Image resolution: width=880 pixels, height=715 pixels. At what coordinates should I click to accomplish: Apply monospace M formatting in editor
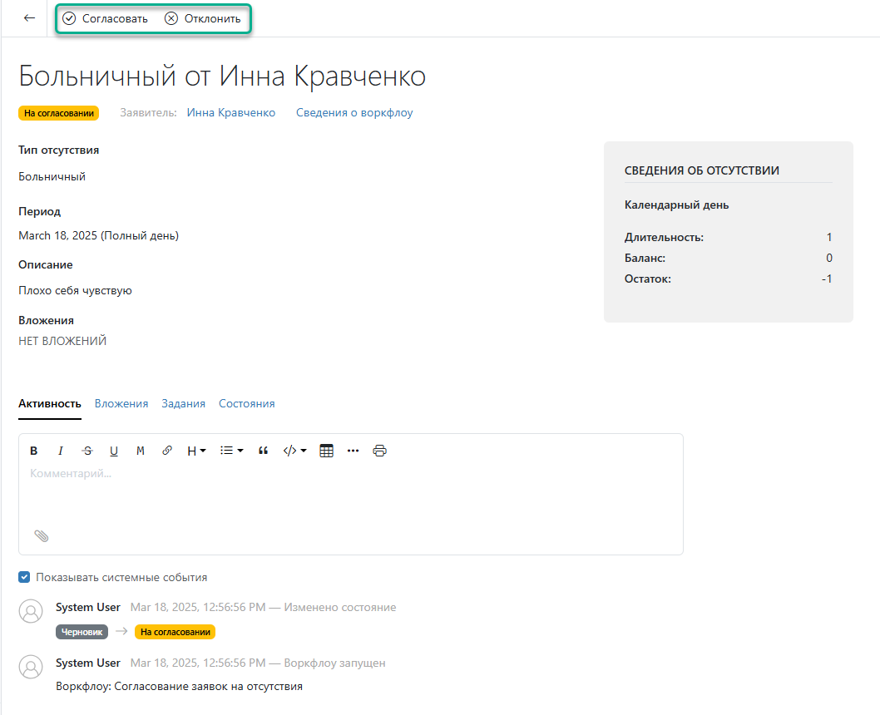point(141,451)
